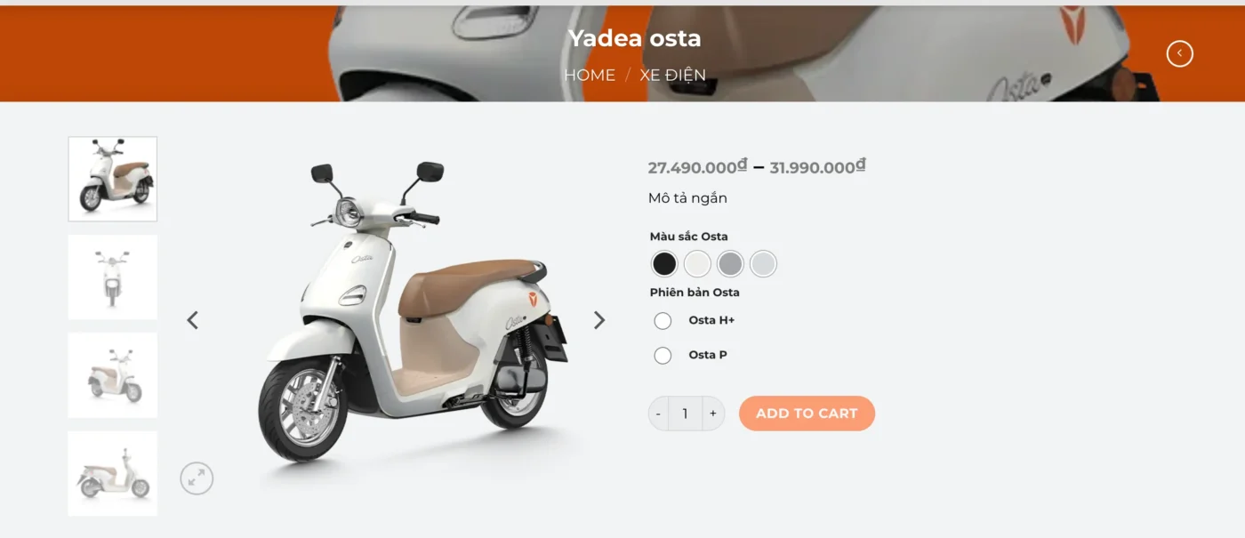Go to HOME breadcrumb link
Screen dimensions: 1245x538
(x=590, y=76)
